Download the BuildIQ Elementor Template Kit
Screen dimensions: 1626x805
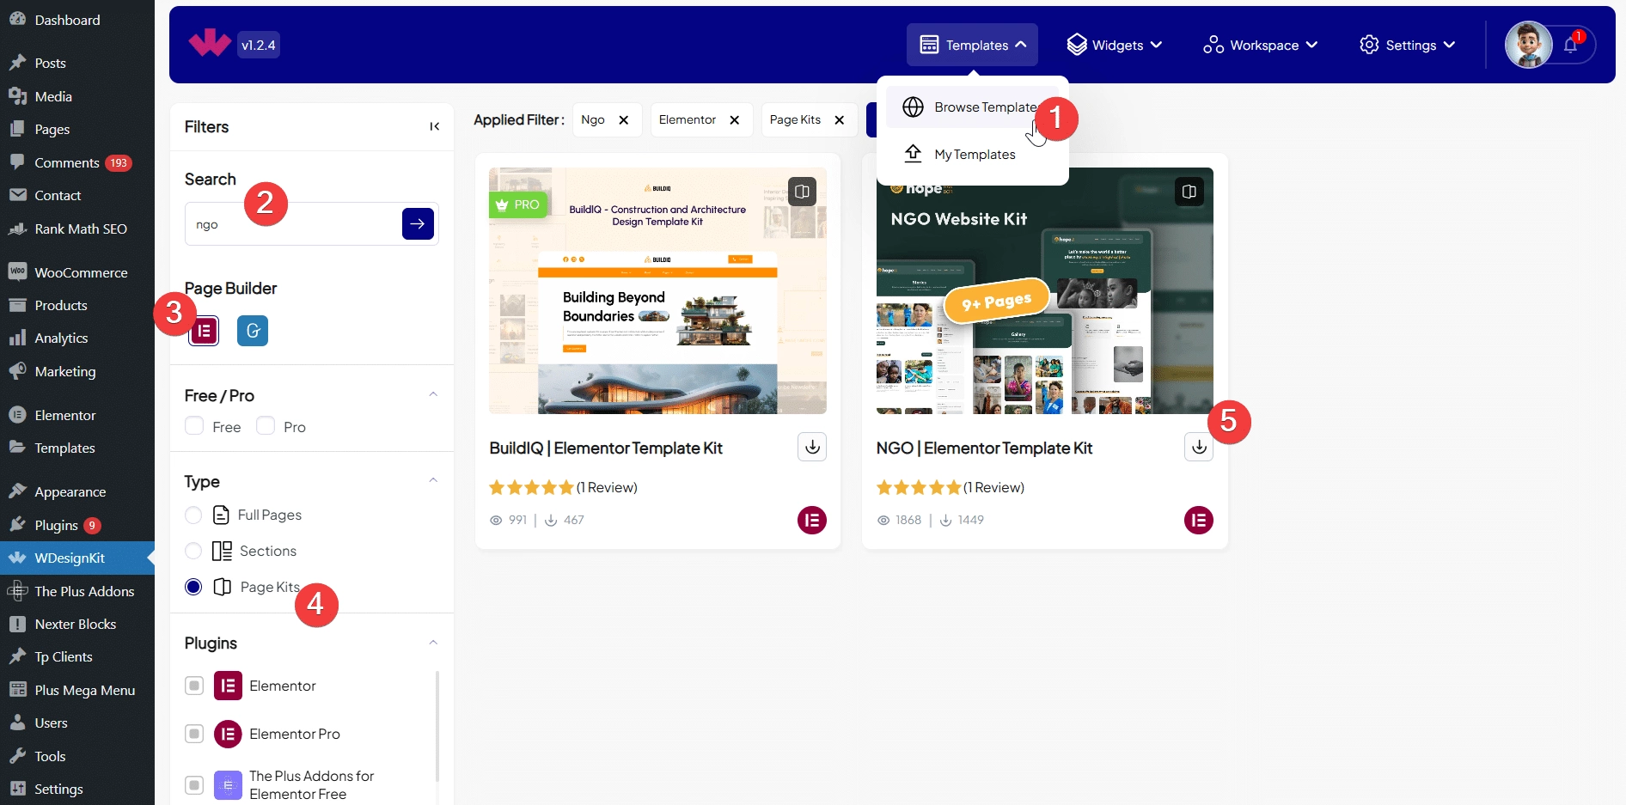pos(812,447)
